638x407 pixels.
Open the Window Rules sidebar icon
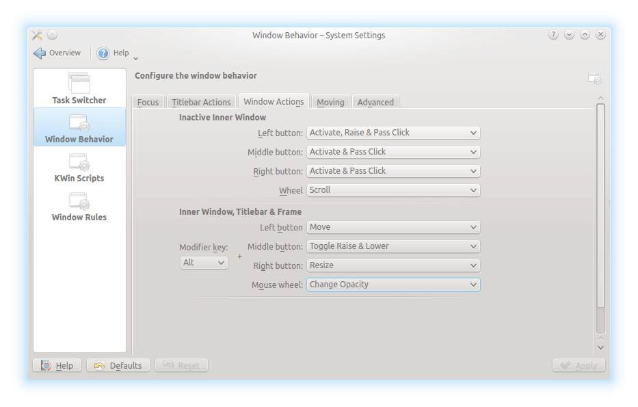tap(79, 202)
